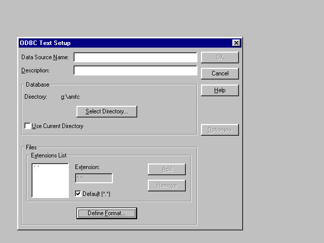The image size is (324, 243).
Task: Click the Remove extension button
Action: pyautogui.click(x=167, y=185)
